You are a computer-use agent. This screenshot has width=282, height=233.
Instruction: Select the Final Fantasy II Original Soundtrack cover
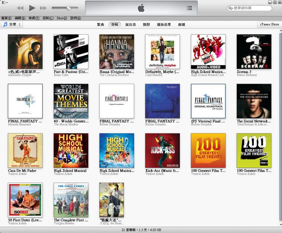[117, 101]
